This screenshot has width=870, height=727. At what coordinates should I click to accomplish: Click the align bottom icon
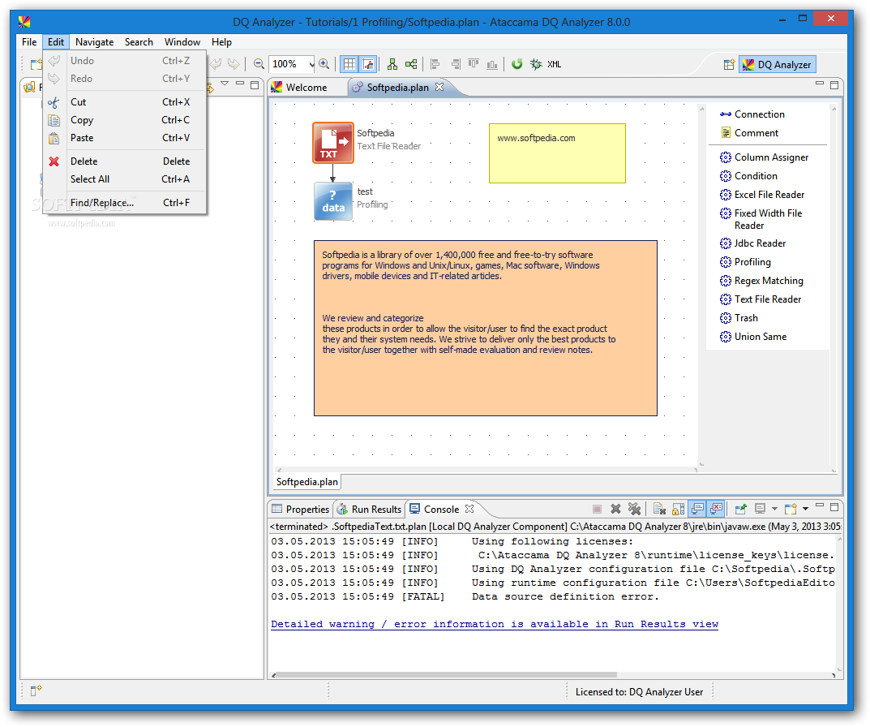492,64
